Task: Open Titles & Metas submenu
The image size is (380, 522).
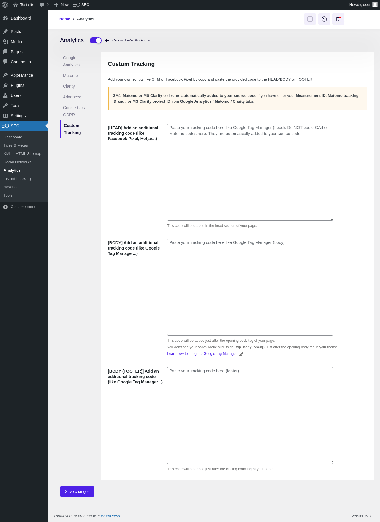Action: (x=16, y=145)
